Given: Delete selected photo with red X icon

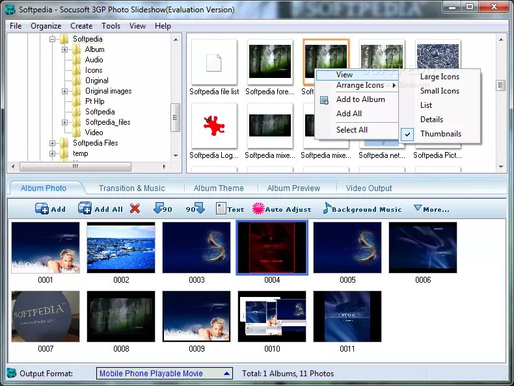Looking at the screenshot, I should (135, 209).
